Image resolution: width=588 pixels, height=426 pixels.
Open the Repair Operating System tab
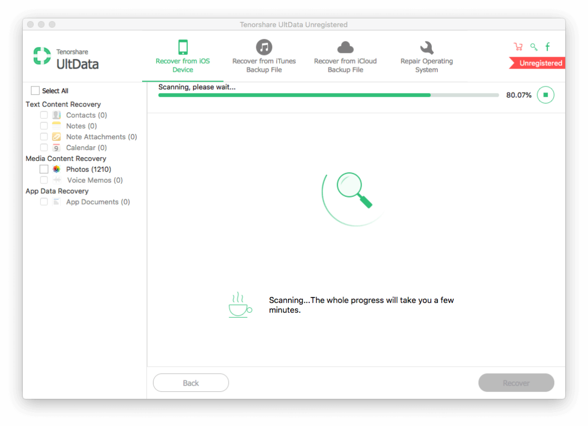click(426, 57)
